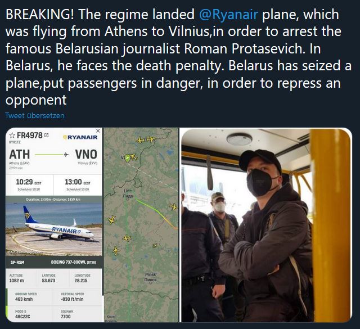This screenshot has width=360, height=329.
Task: Close the FR4978 flight info panel
Action: 98,131
